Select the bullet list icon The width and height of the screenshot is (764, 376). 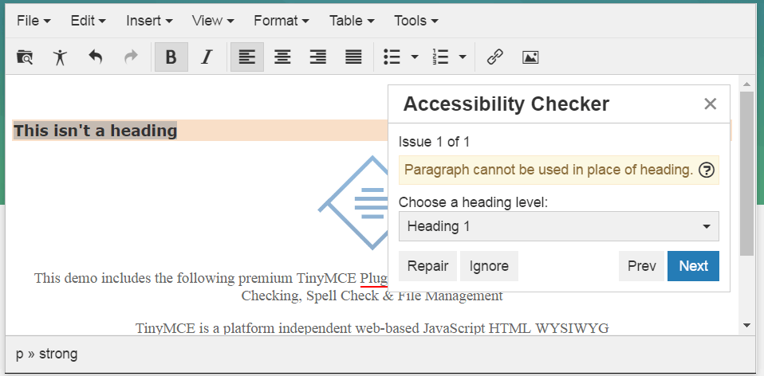coord(392,57)
